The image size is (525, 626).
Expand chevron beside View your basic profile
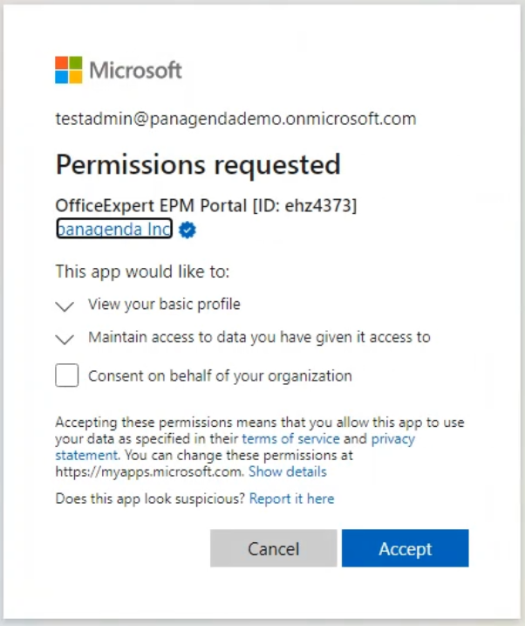click(64, 306)
